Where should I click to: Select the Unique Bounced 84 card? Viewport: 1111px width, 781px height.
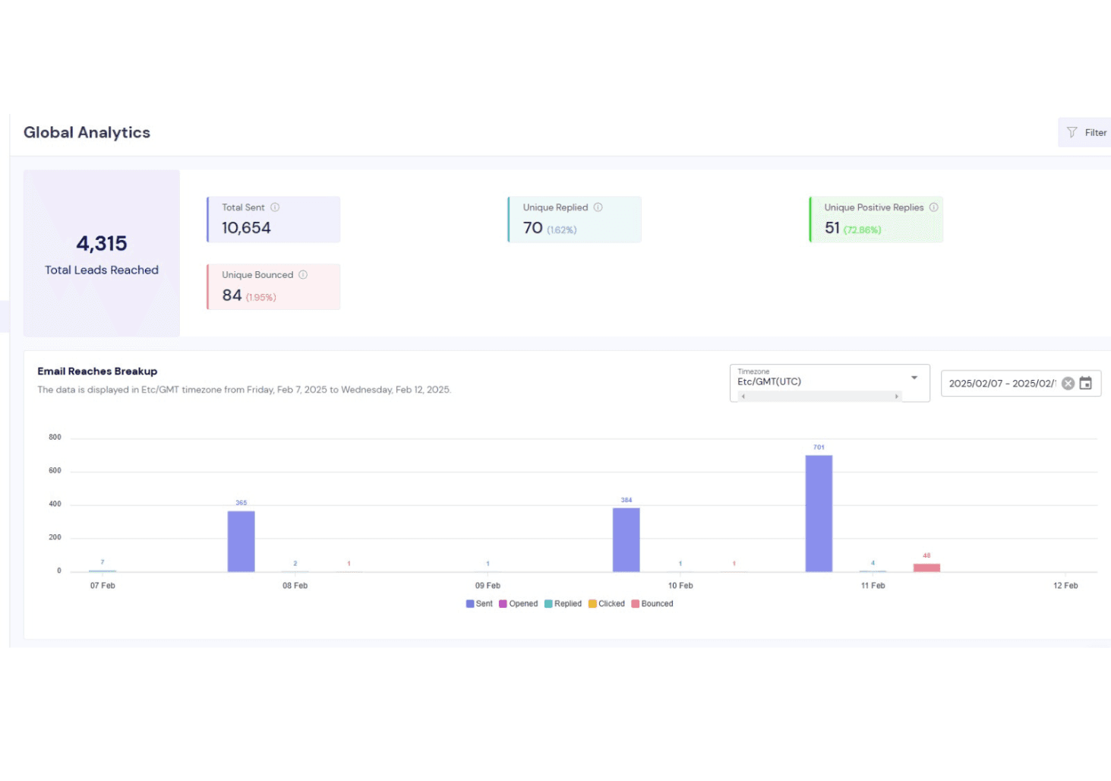(273, 286)
